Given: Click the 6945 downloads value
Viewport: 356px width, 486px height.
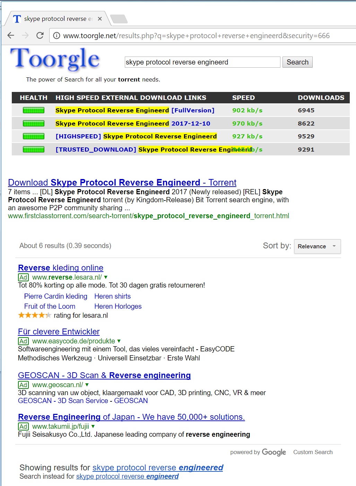Looking at the screenshot, I should pyautogui.click(x=306, y=110).
